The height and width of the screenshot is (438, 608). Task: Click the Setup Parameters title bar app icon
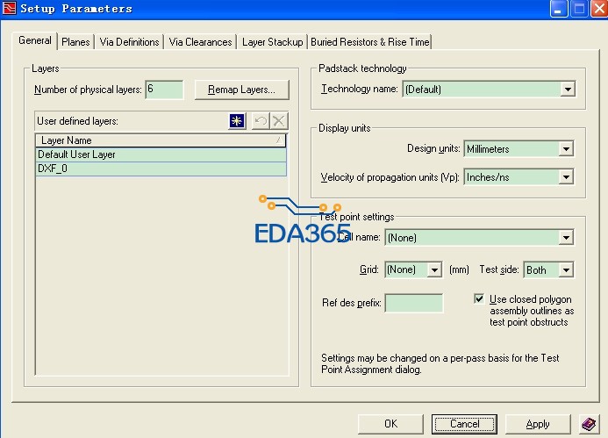(x=10, y=8)
